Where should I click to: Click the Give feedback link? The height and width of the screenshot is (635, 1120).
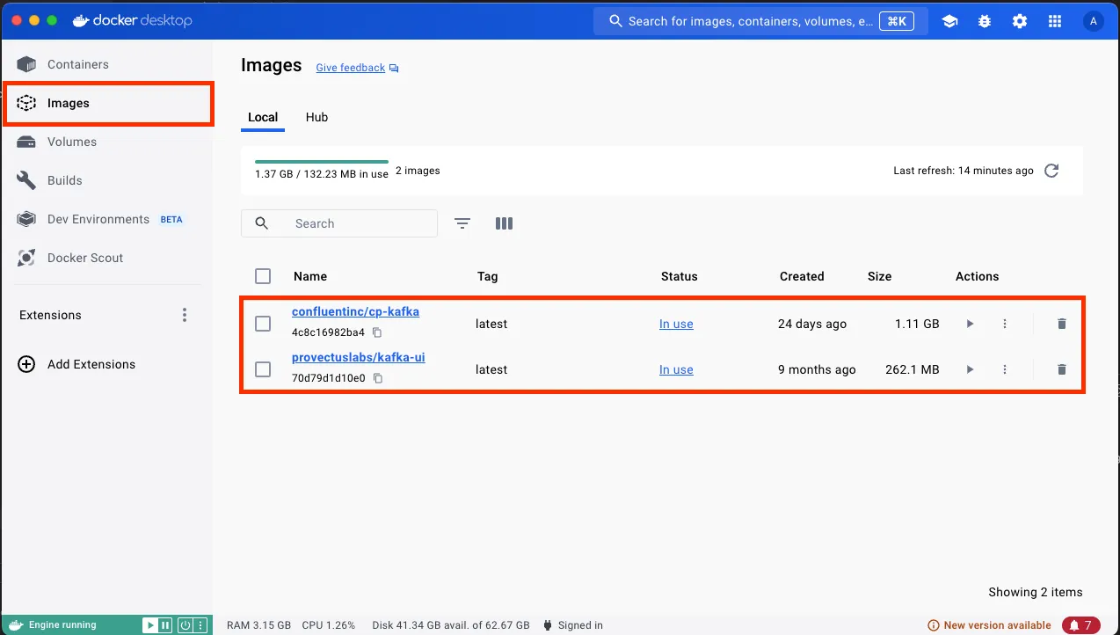click(x=351, y=68)
